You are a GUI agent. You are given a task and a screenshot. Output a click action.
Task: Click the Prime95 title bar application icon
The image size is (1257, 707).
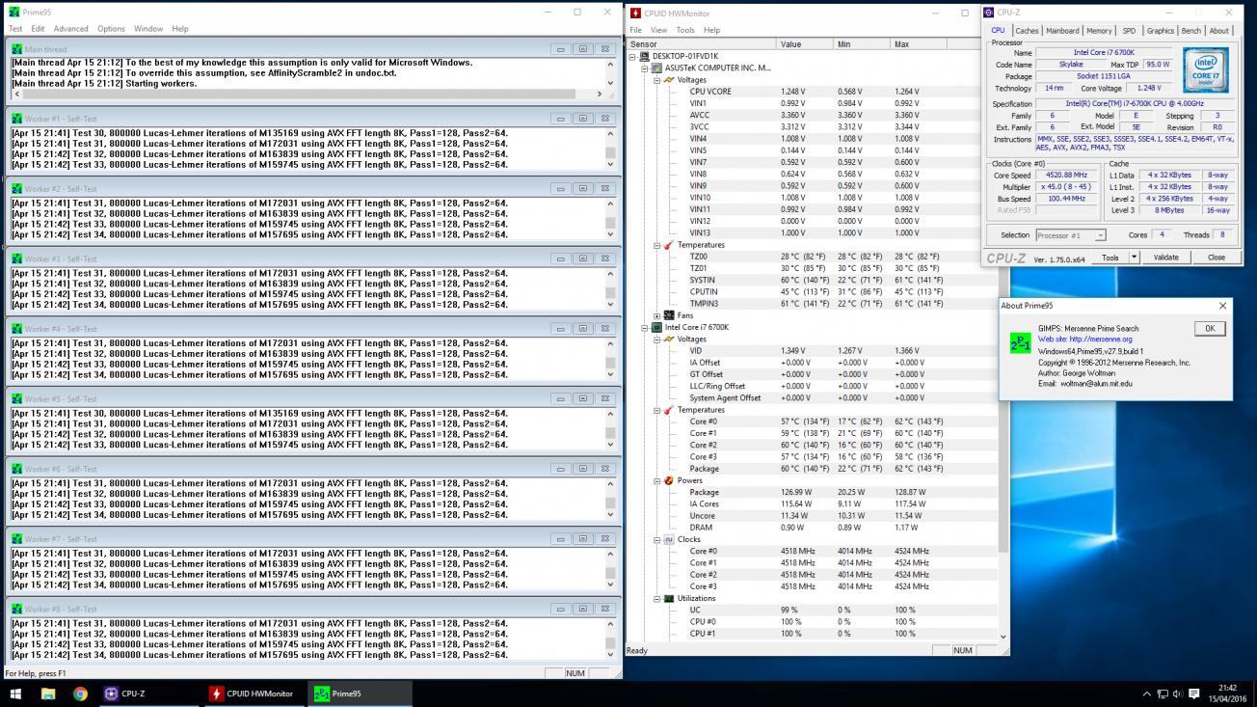tap(13, 12)
